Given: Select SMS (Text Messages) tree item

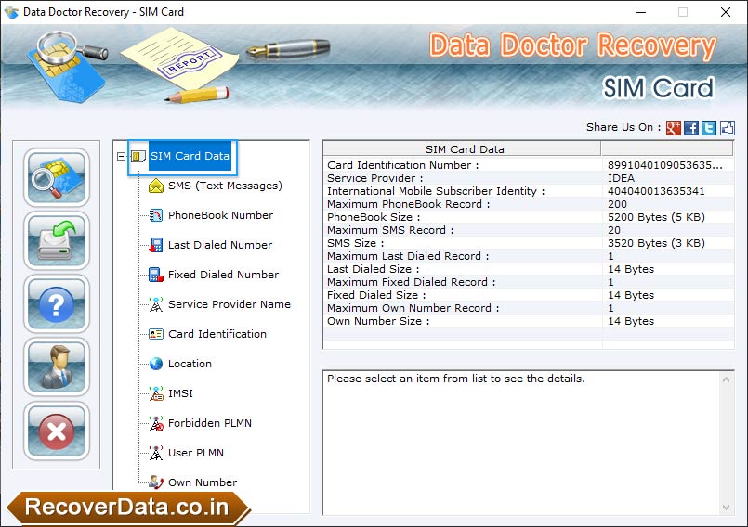Looking at the screenshot, I should (225, 186).
